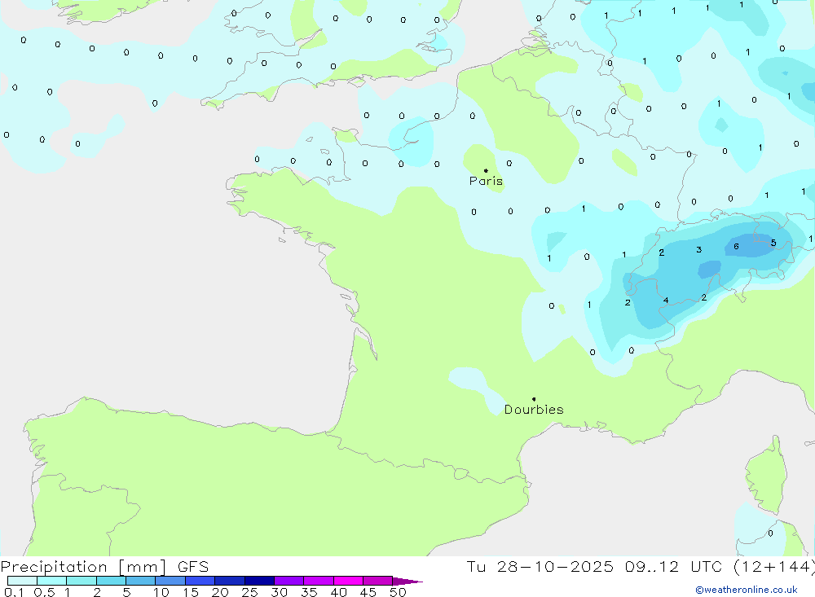815x597 pixels.
Task: Pick the 2–5 mm legend color swatch
Action: click(x=111, y=581)
